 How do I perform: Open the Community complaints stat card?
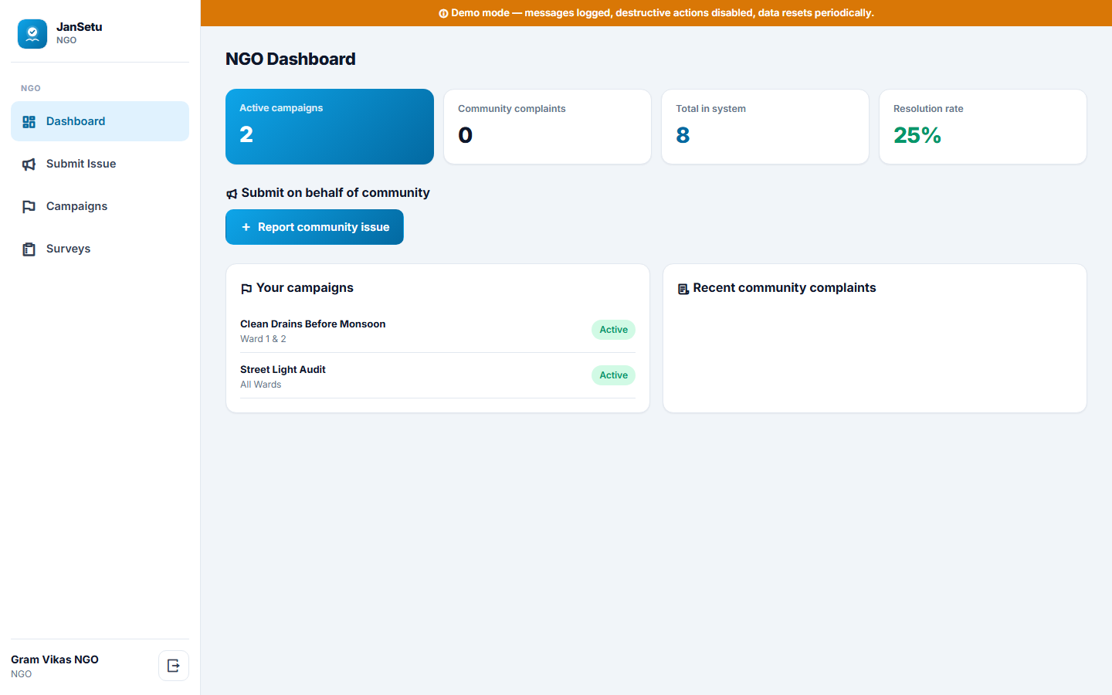pyautogui.click(x=548, y=127)
